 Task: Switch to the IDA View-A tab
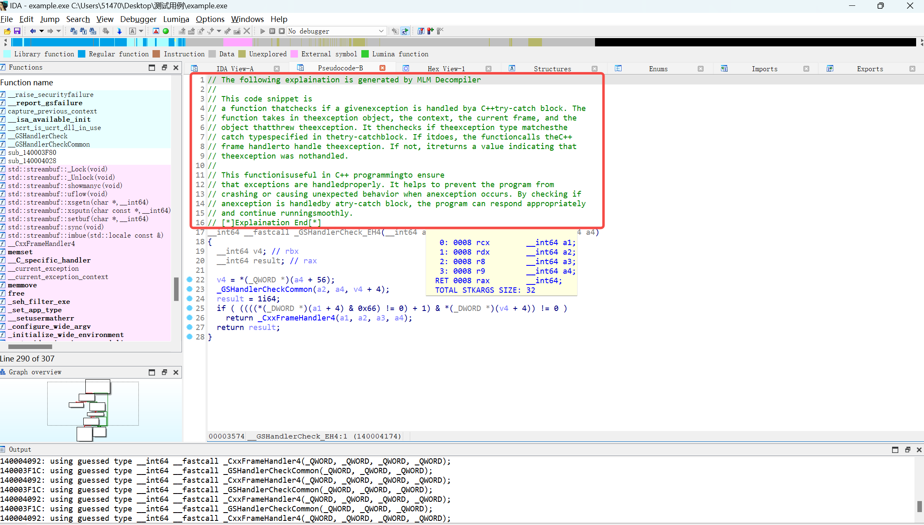click(x=235, y=69)
